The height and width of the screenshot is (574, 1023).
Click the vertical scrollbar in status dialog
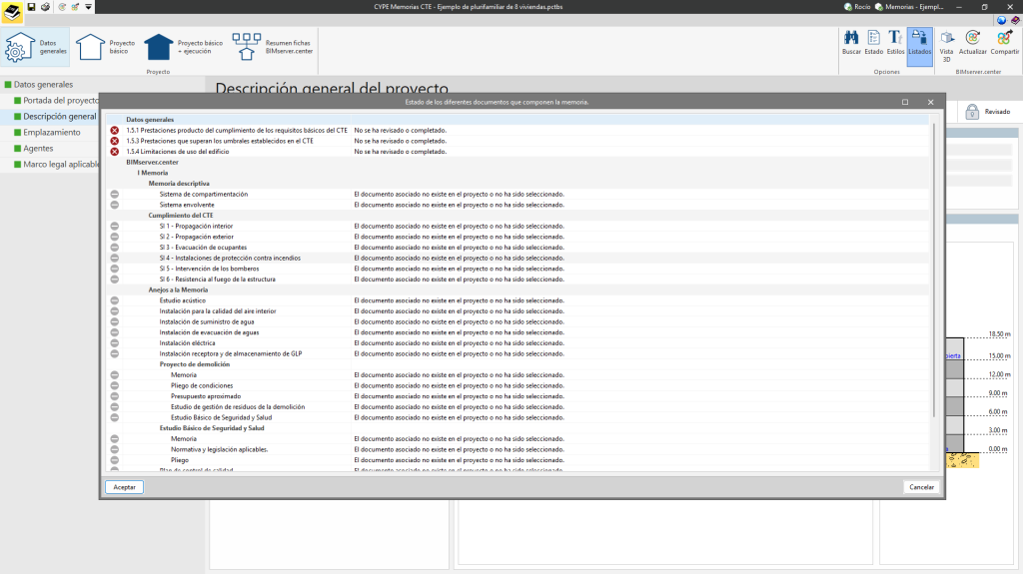point(933,271)
